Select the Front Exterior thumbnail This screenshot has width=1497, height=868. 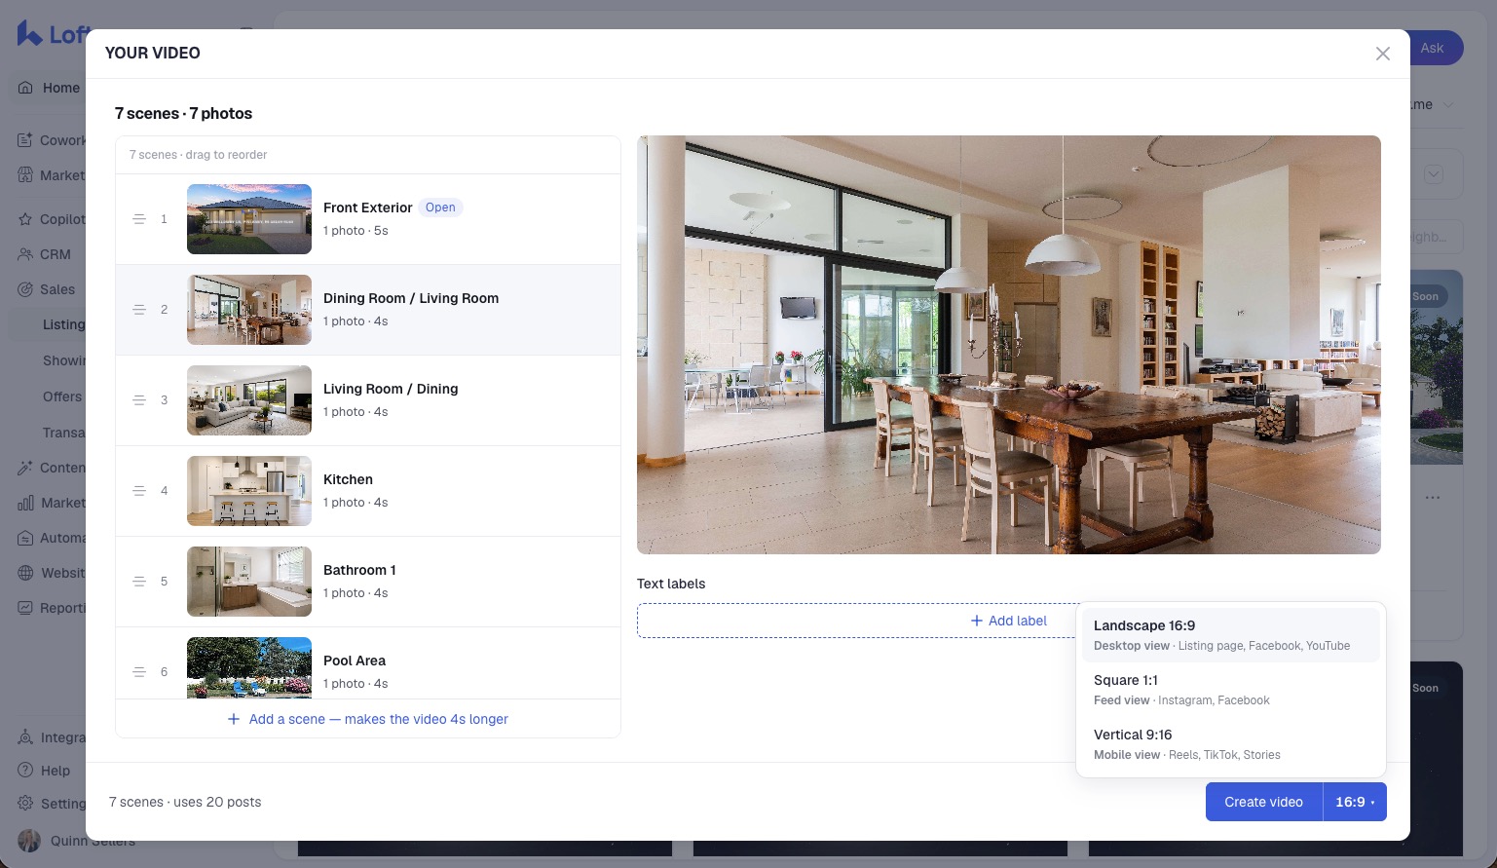pos(249,219)
